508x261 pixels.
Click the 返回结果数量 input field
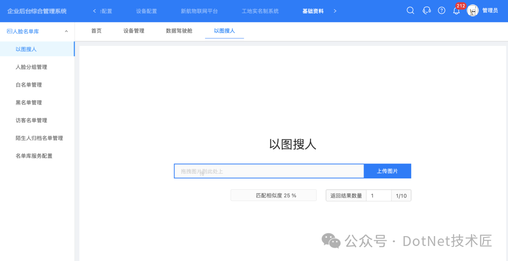tap(379, 196)
